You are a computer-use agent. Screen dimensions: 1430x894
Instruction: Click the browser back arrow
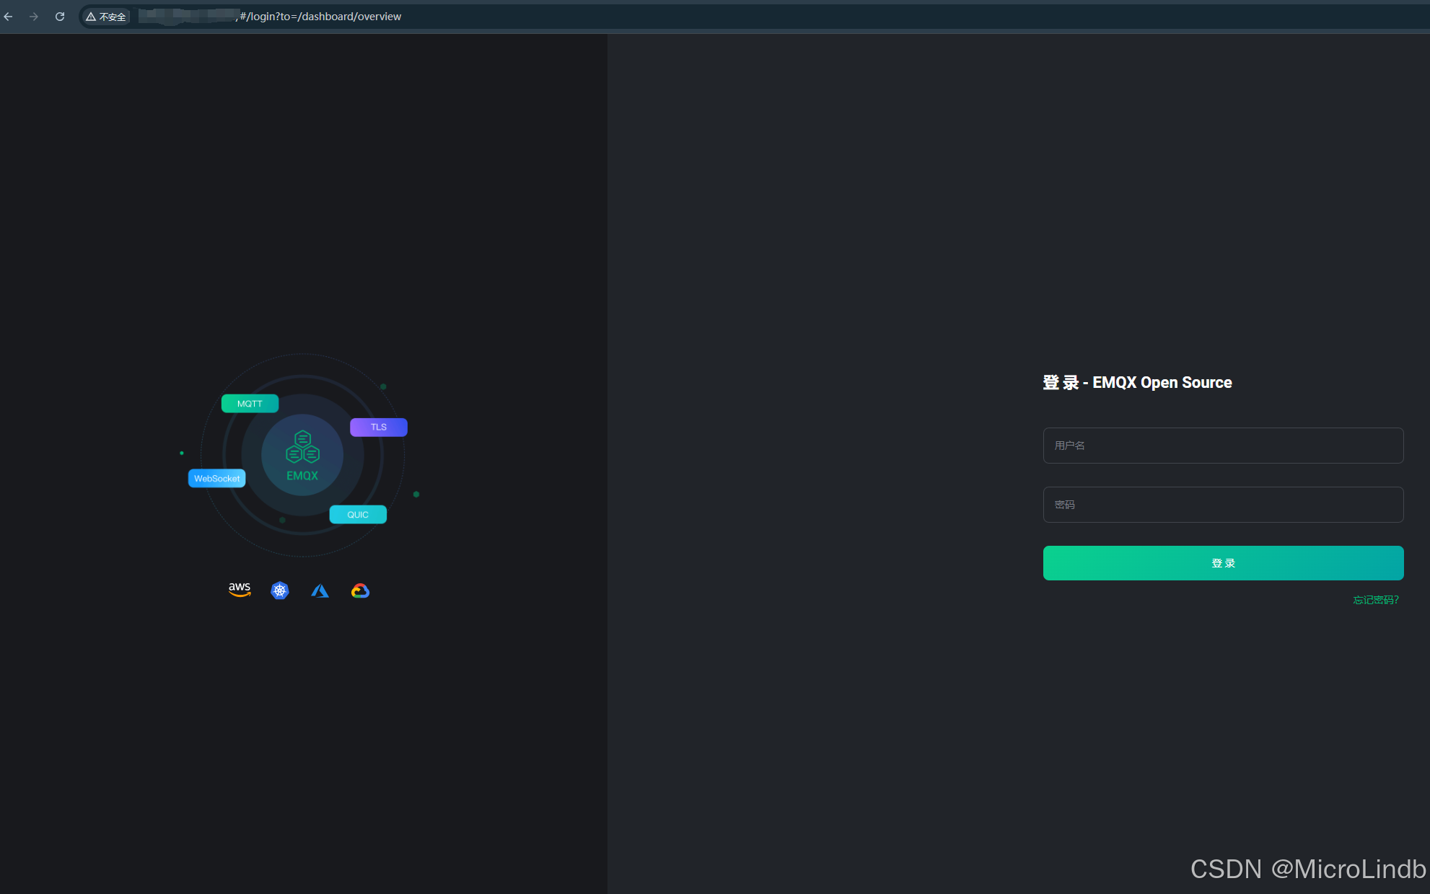pyautogui.click(x=9, y=17)
